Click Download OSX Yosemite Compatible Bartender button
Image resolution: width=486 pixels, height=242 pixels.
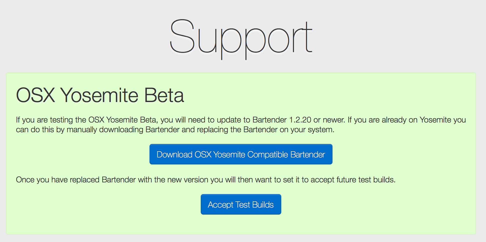pos(241,154)
